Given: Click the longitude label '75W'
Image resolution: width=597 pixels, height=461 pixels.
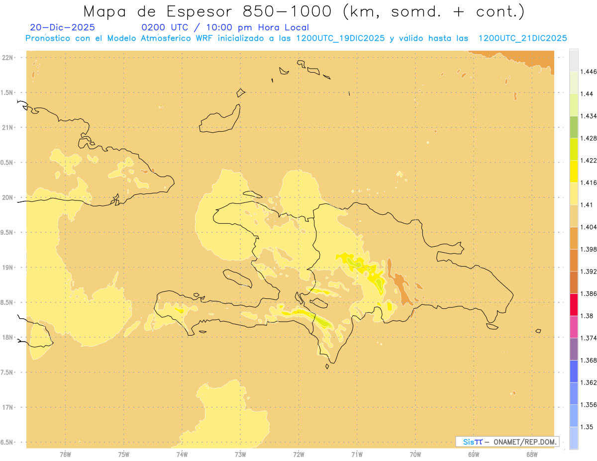Looking at the screenshot, I should [x=124, y=455].
